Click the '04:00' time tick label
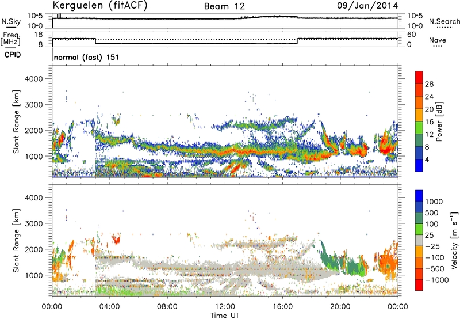This screenshot has height=319, width=460. coord(110,307)
